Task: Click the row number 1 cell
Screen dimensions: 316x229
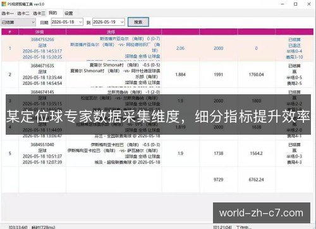Action: pos(10,48)
